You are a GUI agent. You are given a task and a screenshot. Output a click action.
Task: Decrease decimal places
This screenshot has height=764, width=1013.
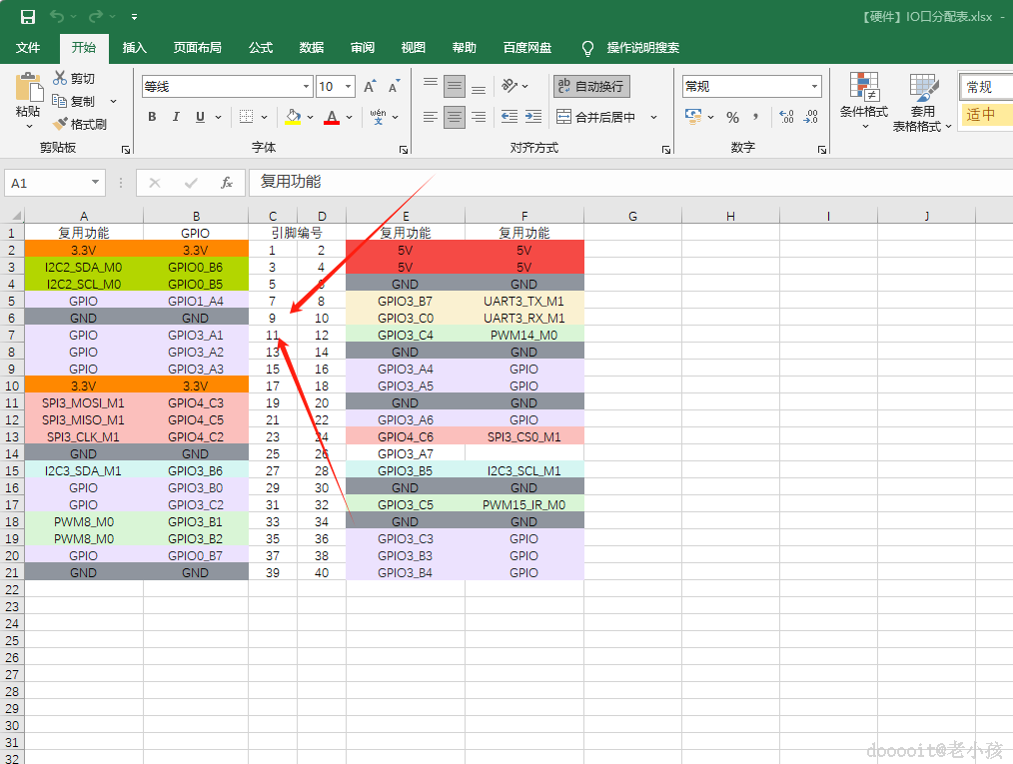click(811, 117)
